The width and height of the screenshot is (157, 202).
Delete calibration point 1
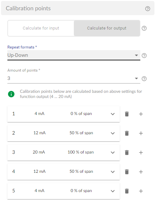[127, 114]
